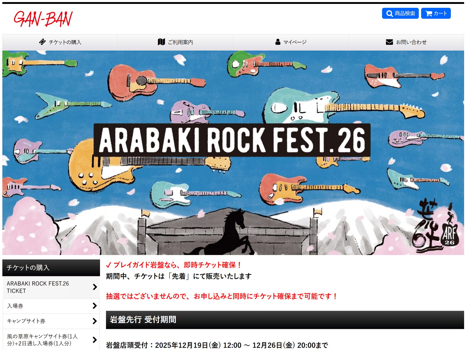Viewport: 468px width, 350px height.
Task: Click the person icon beside マイページ
Action: pos(278,42)
